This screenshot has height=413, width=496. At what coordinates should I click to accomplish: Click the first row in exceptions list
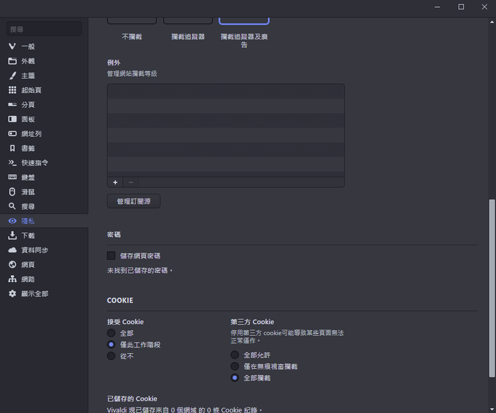[x=226, y=91]
